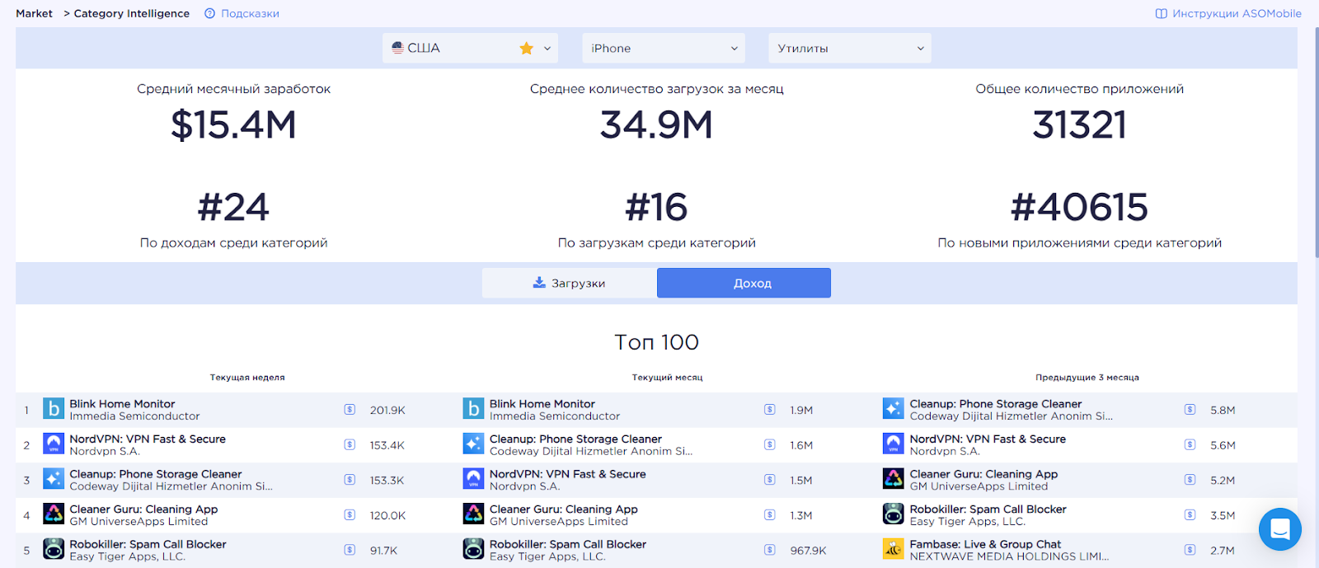Click Robokiller icon in previous 3 months column
The image size is (1319, 568).
894,514
